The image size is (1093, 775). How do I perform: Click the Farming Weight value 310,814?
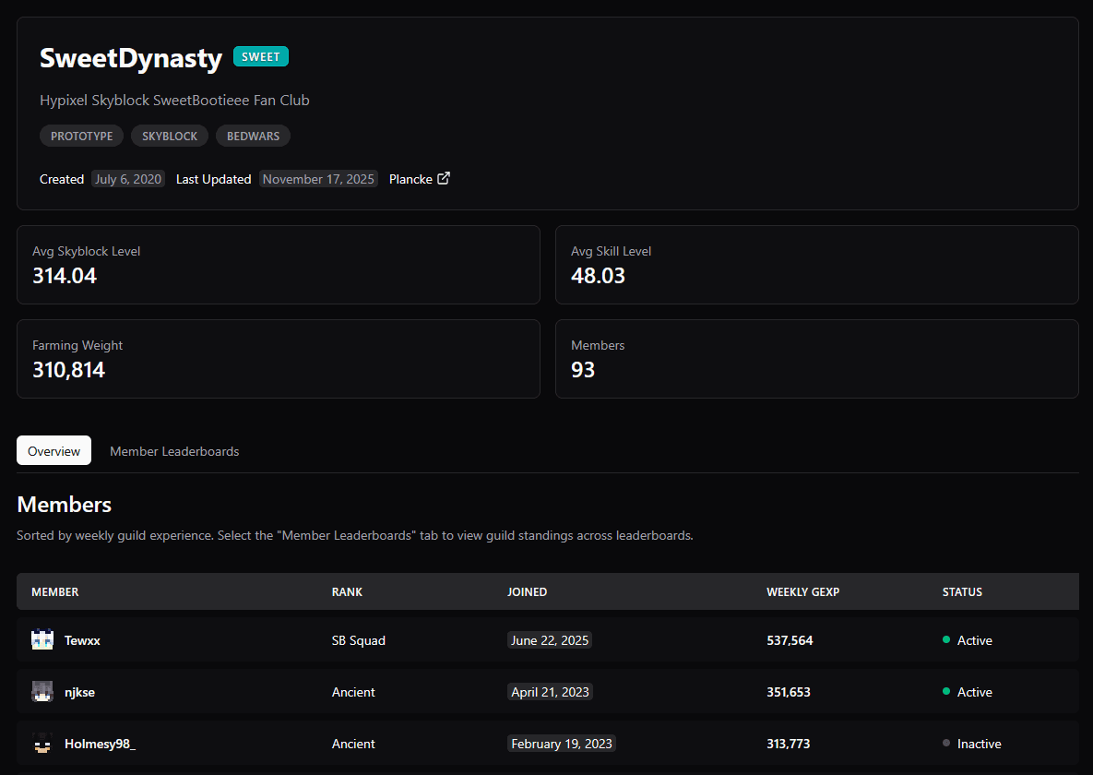69,370
